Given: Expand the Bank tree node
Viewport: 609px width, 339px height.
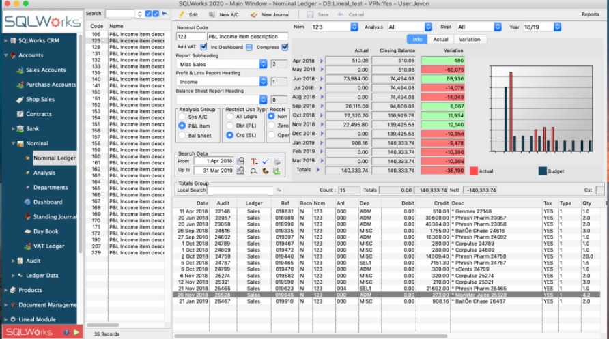Looking at the screenshot, I should 13,128.
